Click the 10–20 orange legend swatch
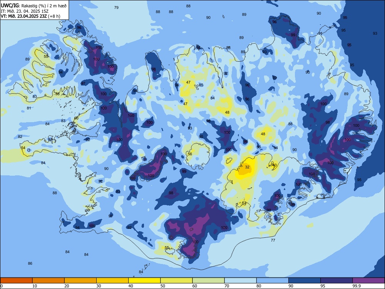385x289 pixels. [x=49, y=281]
